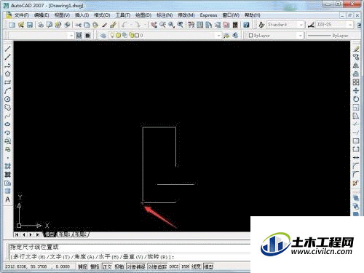
Task: Click the Open file icon
Action: pyautogui.click(x=21, y=25)
